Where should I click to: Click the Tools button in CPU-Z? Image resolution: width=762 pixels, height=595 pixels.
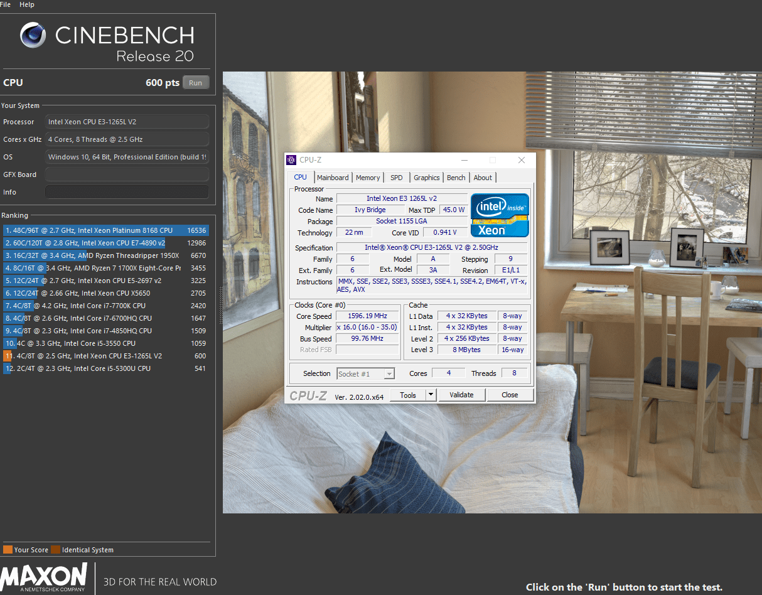(408, 395)
